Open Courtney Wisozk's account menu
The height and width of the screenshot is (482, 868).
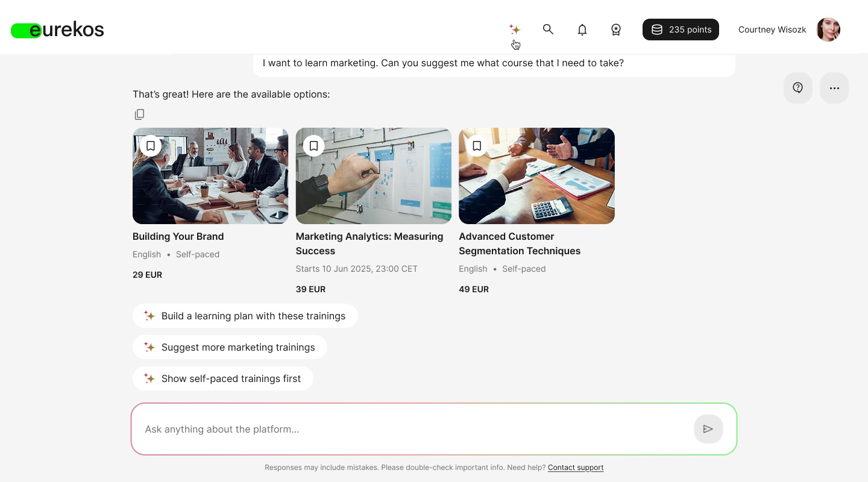(x=772, y=29)
